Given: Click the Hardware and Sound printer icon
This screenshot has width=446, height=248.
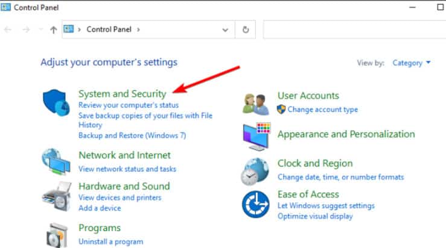Looking at the screenshot, I should tap(57, 194).
